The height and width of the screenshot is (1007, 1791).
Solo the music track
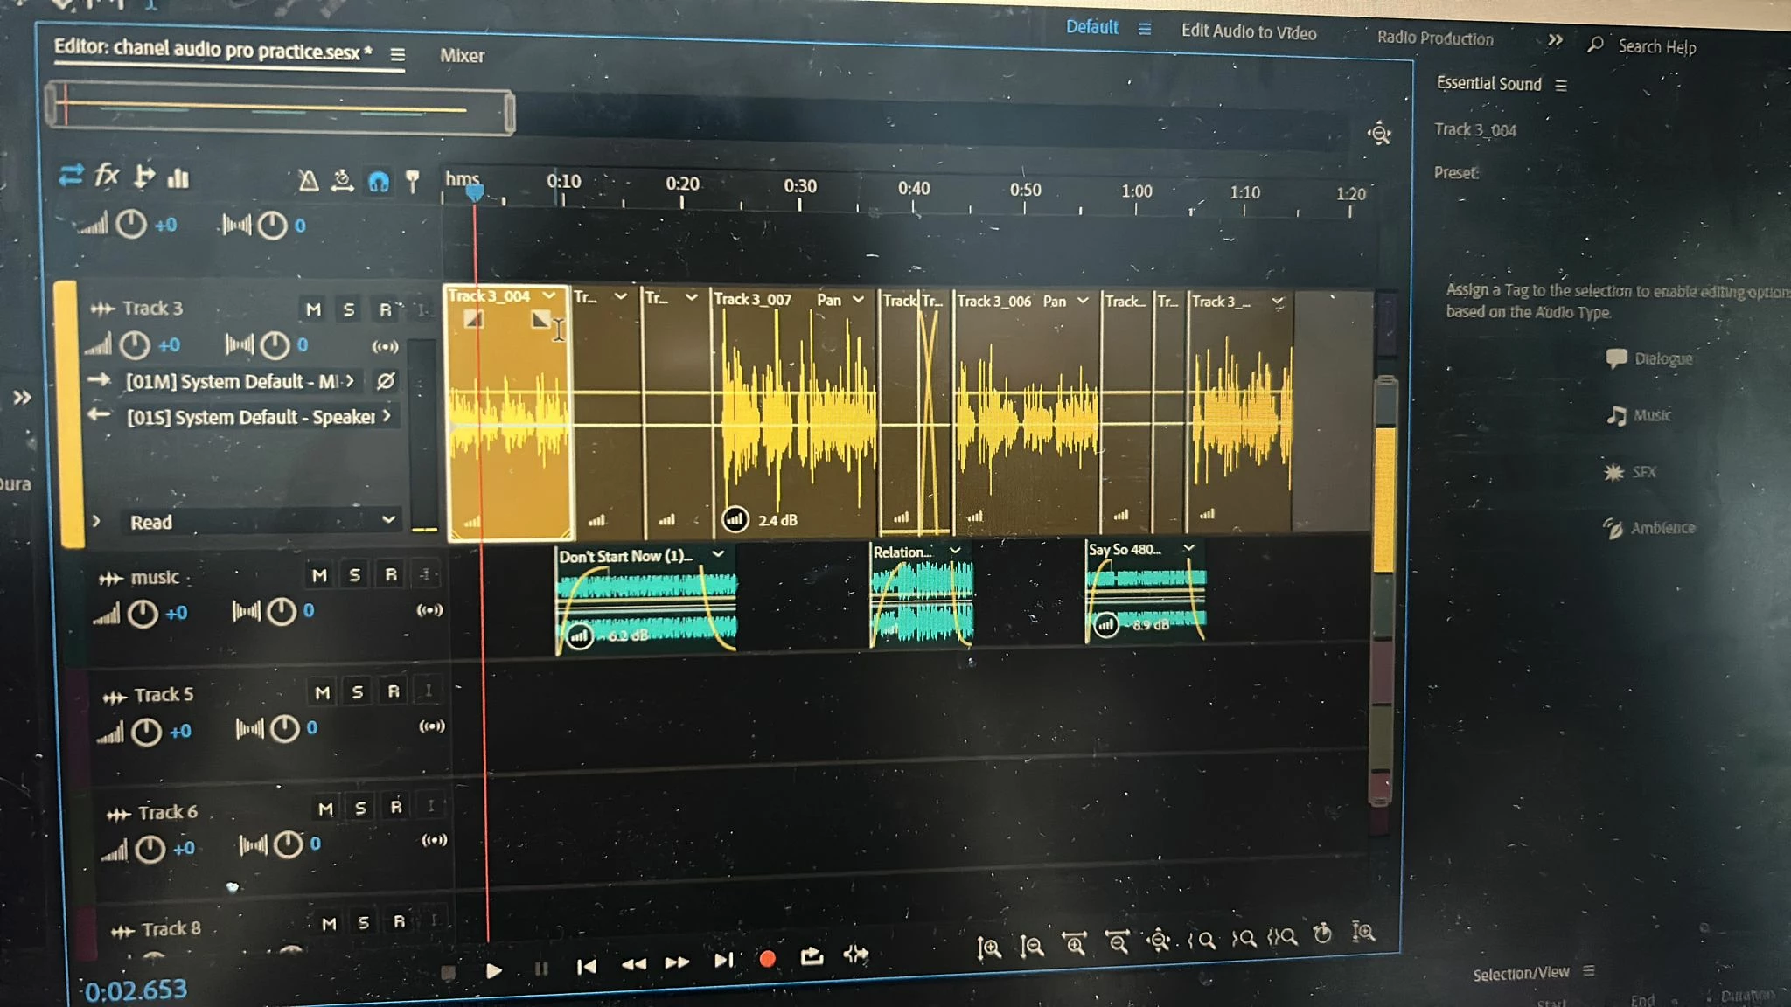pyautogui.click(x=354, y=575)
